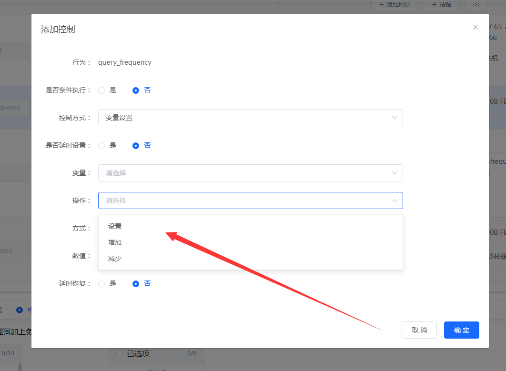Screen dimensions: 506x371
Task: Click the dropdown arrow of 控制方式 field
Action: point(395,118)
